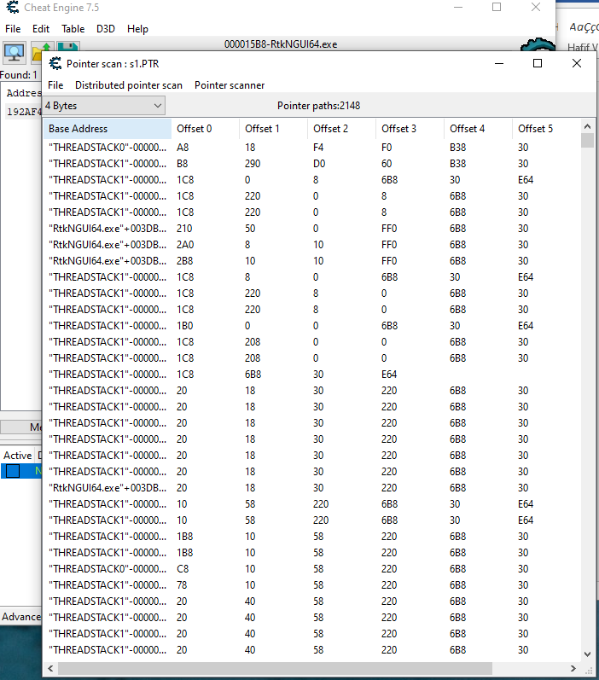Click the Advanced Options button

20,617
